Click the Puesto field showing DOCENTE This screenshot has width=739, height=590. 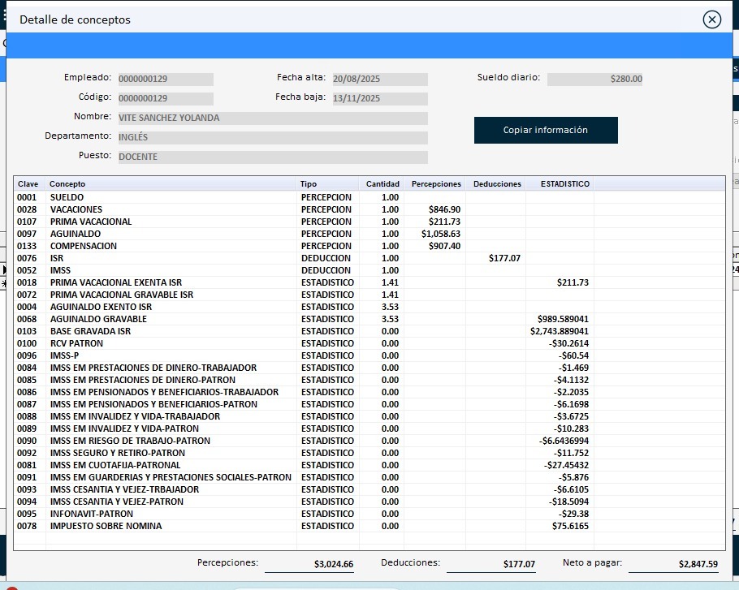click(x=272, y=157)
